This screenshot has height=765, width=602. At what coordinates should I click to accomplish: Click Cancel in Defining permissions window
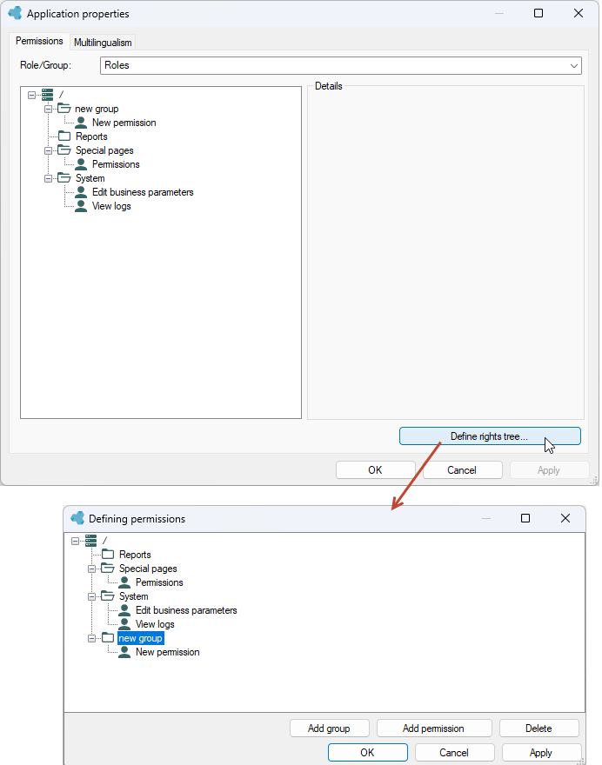(x=454, y=752)
